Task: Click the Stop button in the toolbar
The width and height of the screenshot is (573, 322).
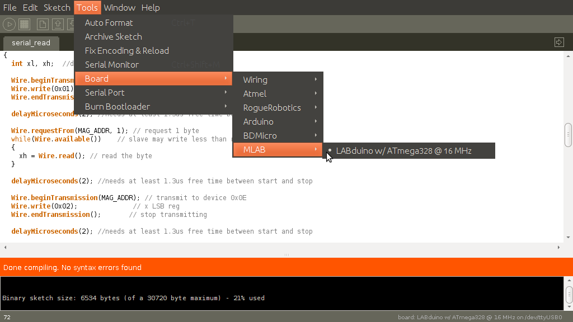Action: click(x=24, y=24)
